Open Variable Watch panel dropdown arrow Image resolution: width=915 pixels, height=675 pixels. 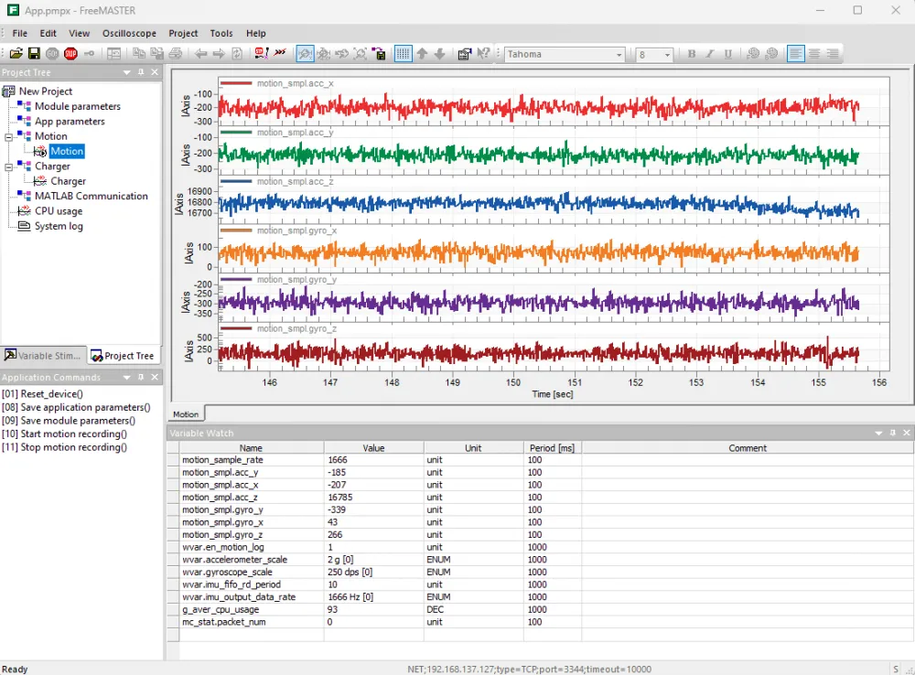tap(878, 433)
